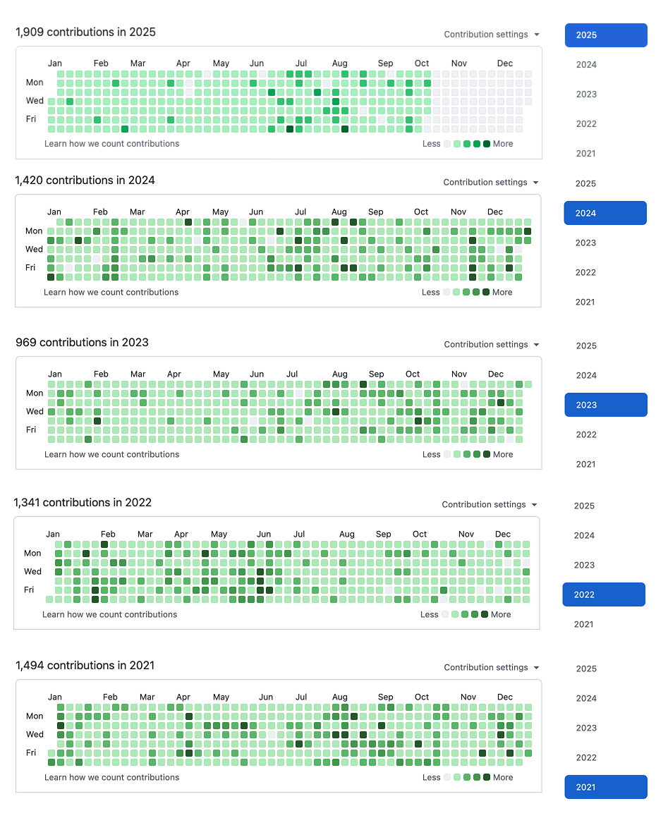Select 2021 year directly below highlighted 2022 button

click(583, 624)
